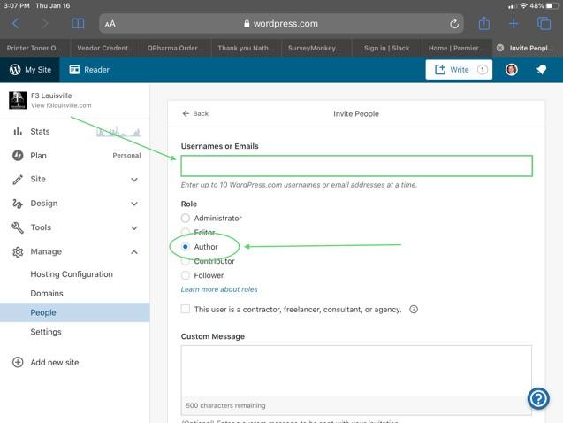Viewport: 563px width, 423px height.
Task: Show all Safari tabs overview
Action: point(544,24)
